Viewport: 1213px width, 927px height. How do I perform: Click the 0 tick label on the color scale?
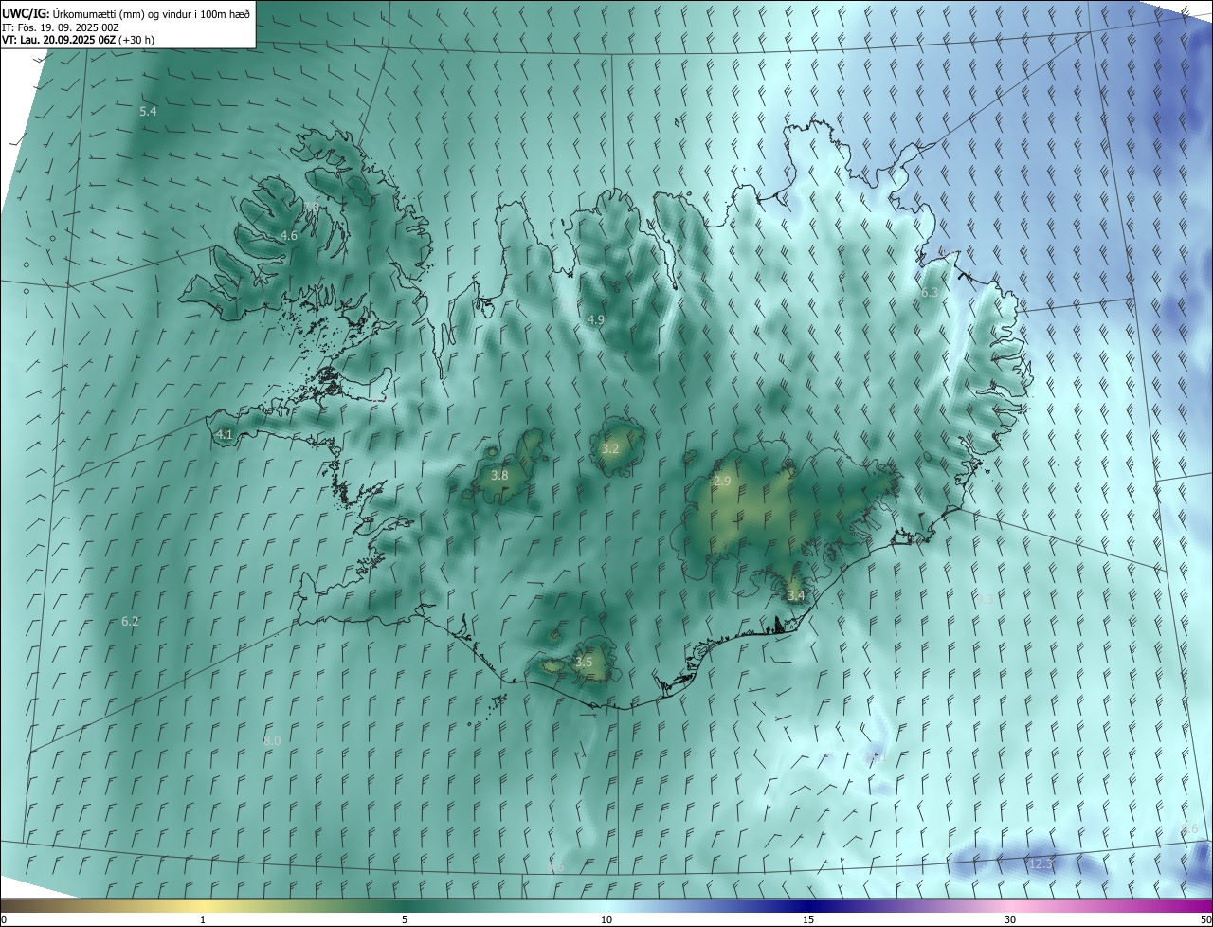point(4,919)
